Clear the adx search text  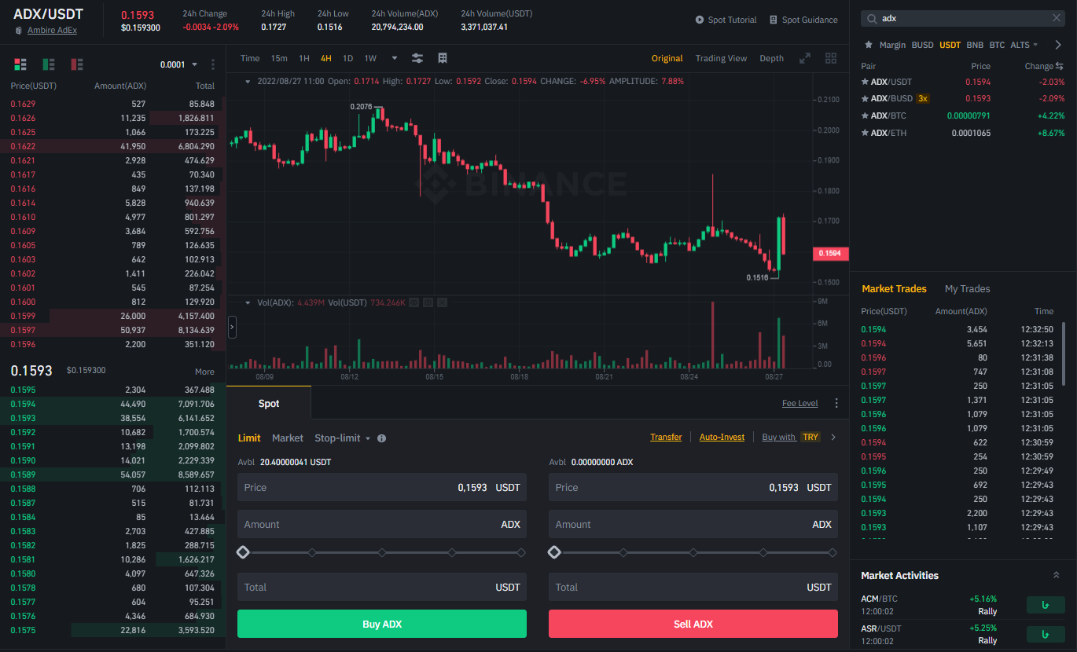(x=1057, y=18)
